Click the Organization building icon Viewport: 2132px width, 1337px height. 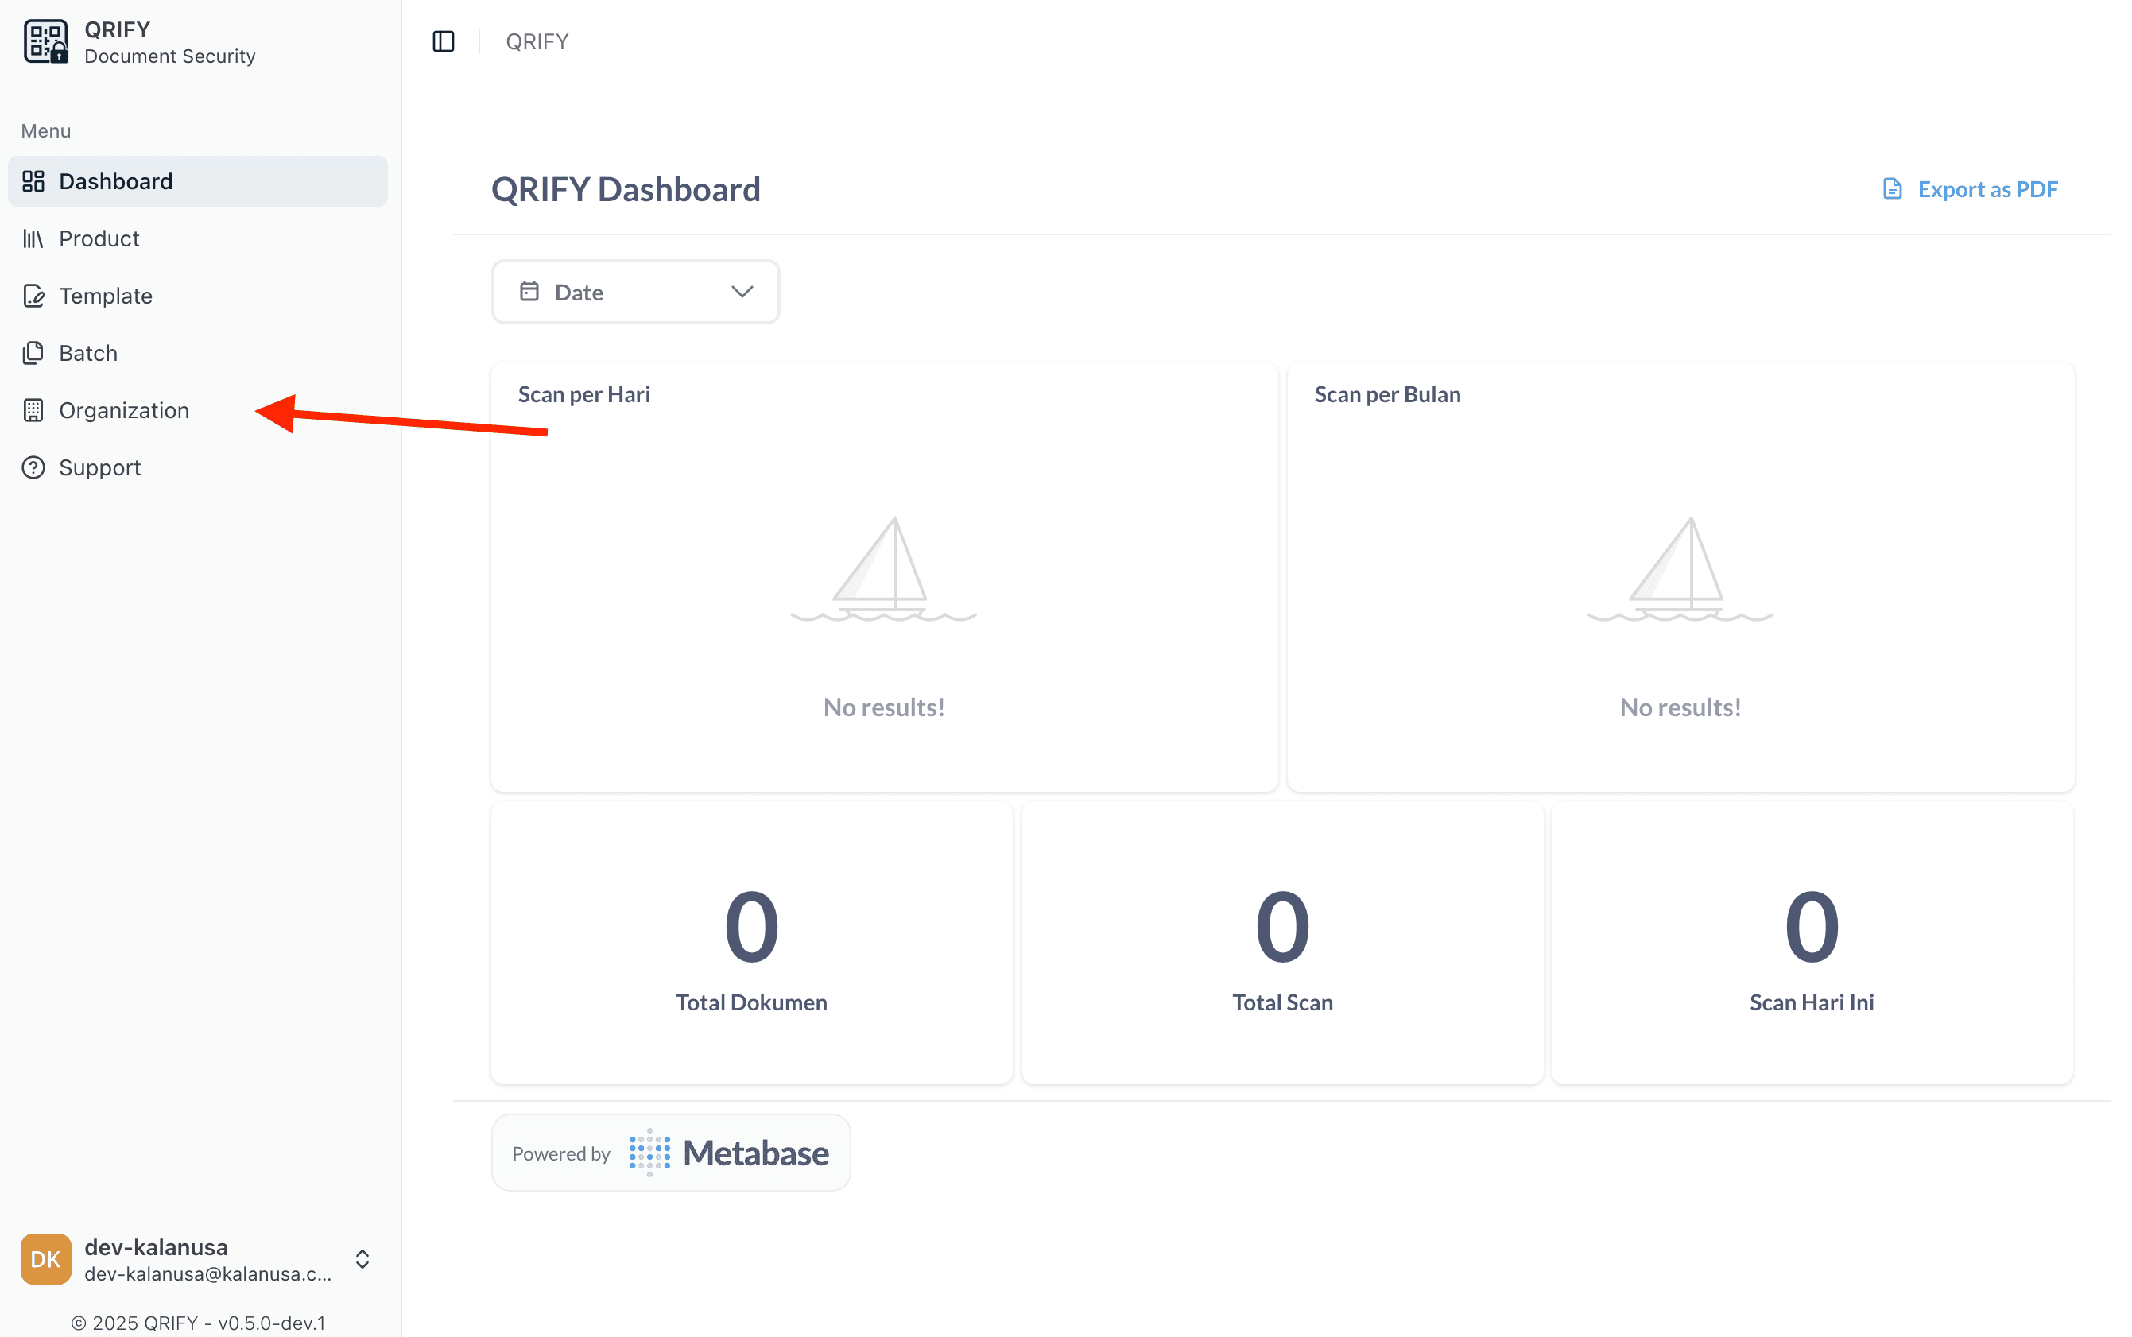pos(33,409)
